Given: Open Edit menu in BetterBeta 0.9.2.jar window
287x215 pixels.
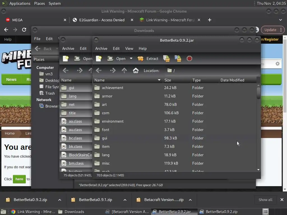Looking at the screenshot, I should click(x=116, y=49).
